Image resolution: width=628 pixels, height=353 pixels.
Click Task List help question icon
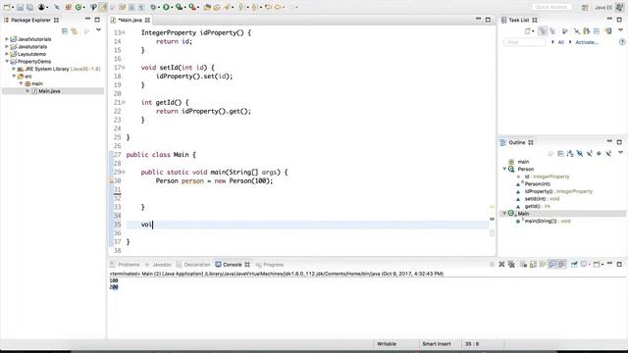click(622, 41)
